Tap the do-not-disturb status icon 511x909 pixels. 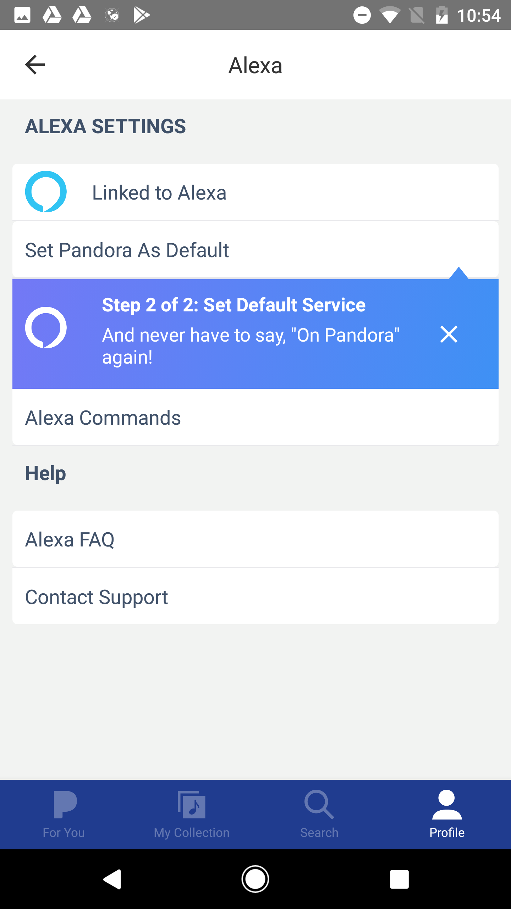[x=362, y=15]
